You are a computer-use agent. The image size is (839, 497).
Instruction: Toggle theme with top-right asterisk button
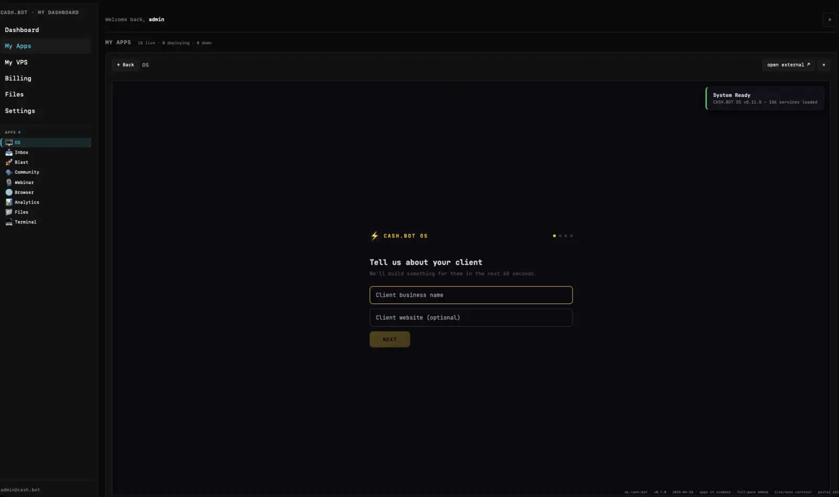click(830, 20)
